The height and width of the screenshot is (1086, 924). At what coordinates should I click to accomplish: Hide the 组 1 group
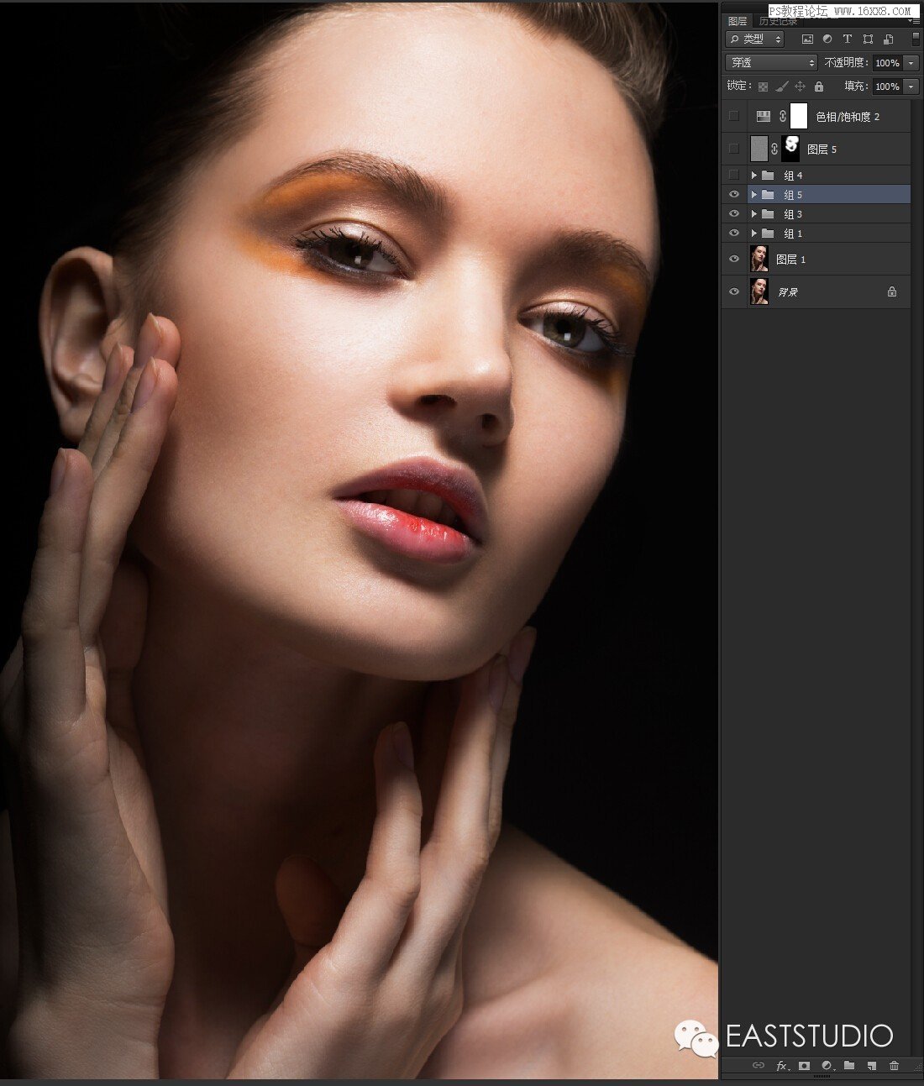pyautogui.click(x=734, y=233)
